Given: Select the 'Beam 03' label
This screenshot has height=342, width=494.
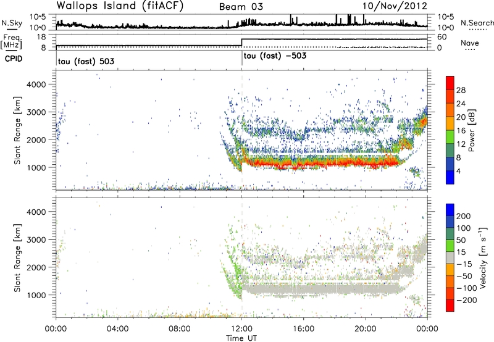Looking at the screenshot, I should [x=241, y=7].
